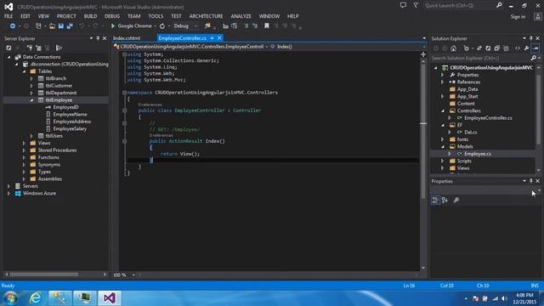
Task: Click the Open File folder toolbar icon
Action: tap(52, 26)
